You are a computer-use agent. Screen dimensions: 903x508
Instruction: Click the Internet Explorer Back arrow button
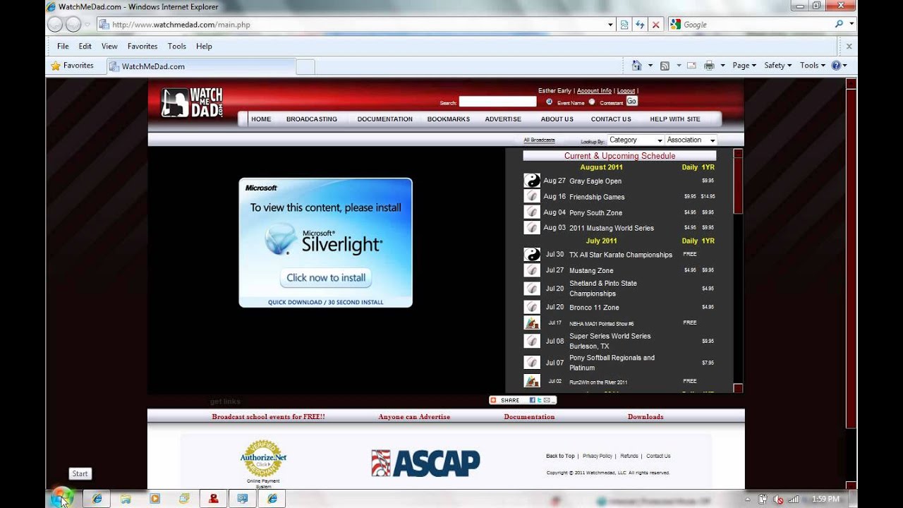tap(55, 24)
